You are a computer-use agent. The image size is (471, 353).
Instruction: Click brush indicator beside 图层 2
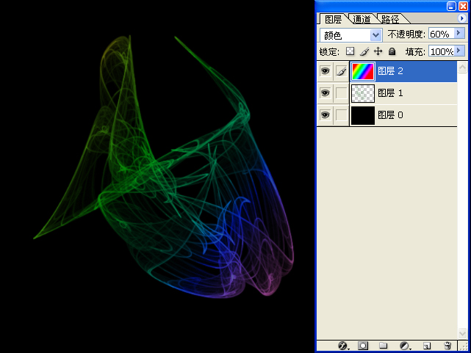click(341, 71)
